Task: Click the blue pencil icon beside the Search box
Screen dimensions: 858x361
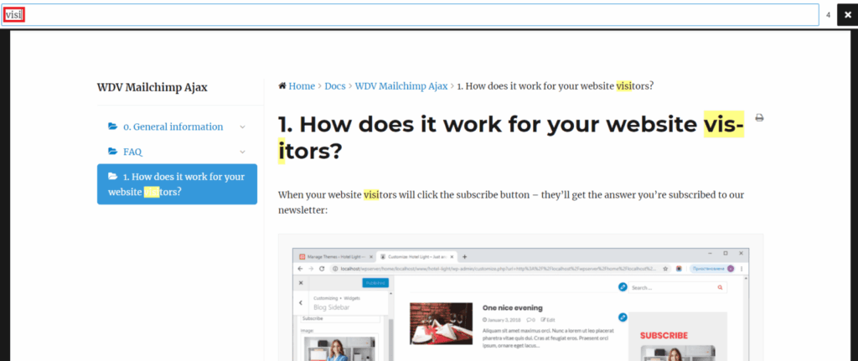Action: pyautogui.click(x=623, y=287)
